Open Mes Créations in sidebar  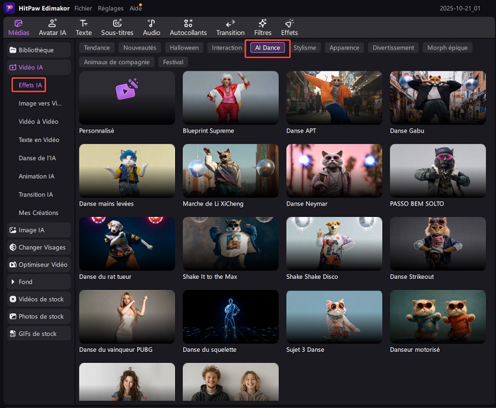[x=39, y=213]
